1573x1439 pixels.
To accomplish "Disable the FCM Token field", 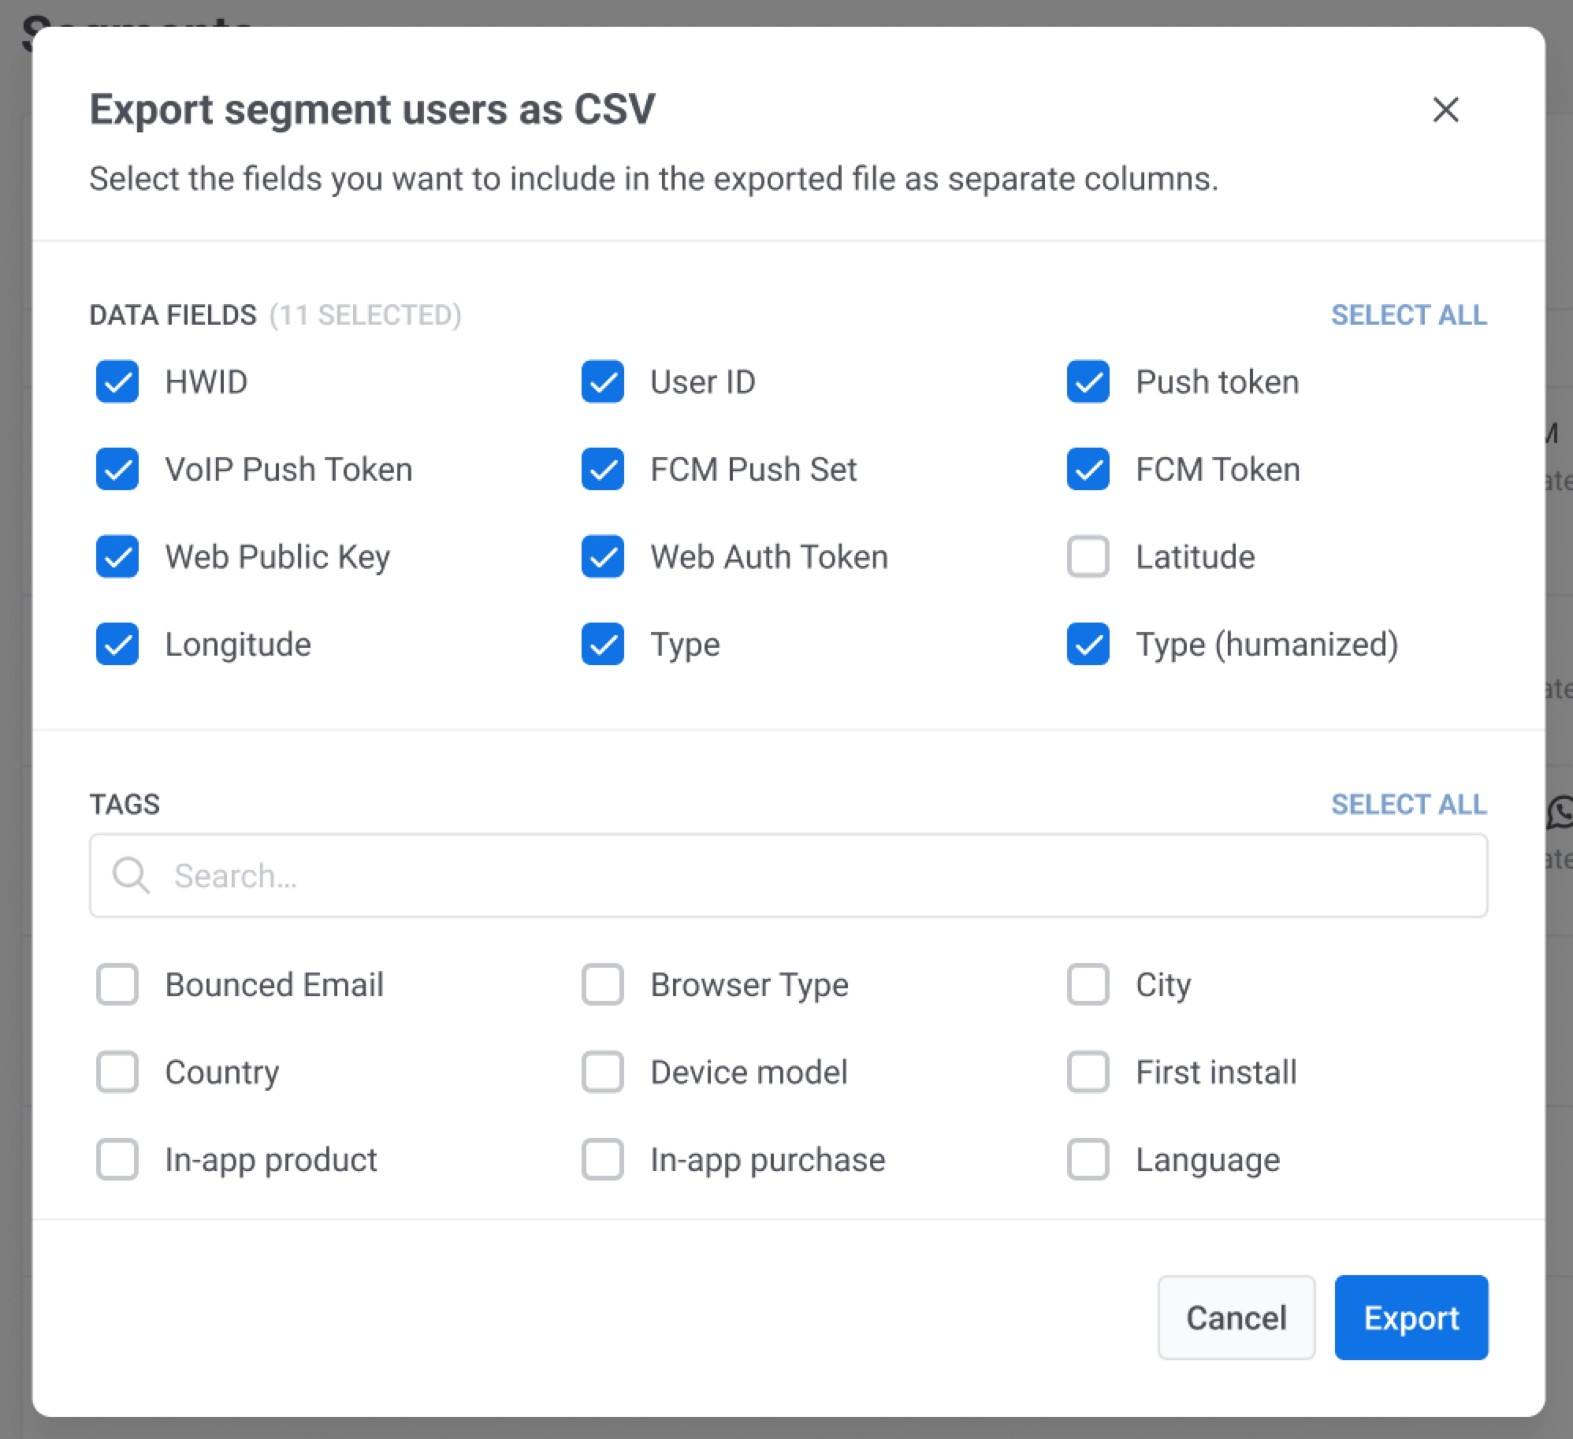I will coord(1088,469).
